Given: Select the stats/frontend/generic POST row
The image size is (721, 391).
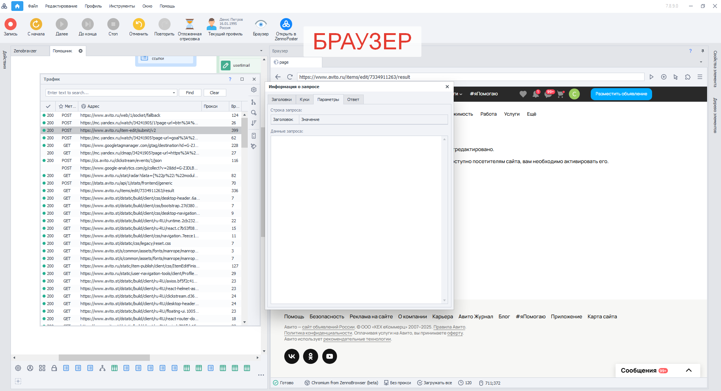Looking at the screenshot, I should (141, 183).
